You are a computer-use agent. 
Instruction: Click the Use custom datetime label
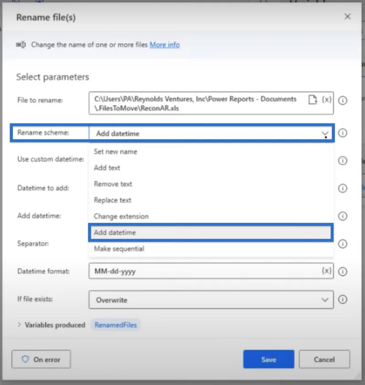(51, 159)
